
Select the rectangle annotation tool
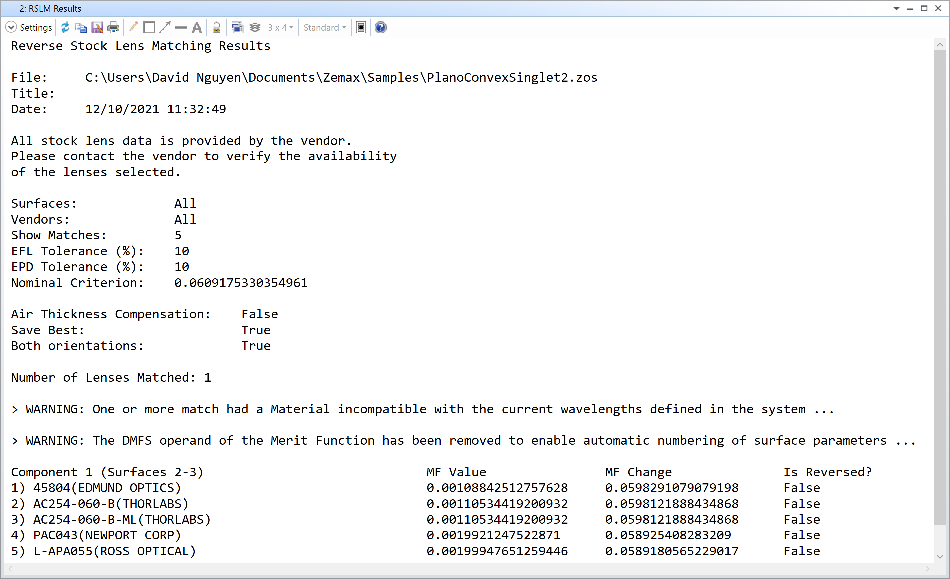click(x=149, y=27)
